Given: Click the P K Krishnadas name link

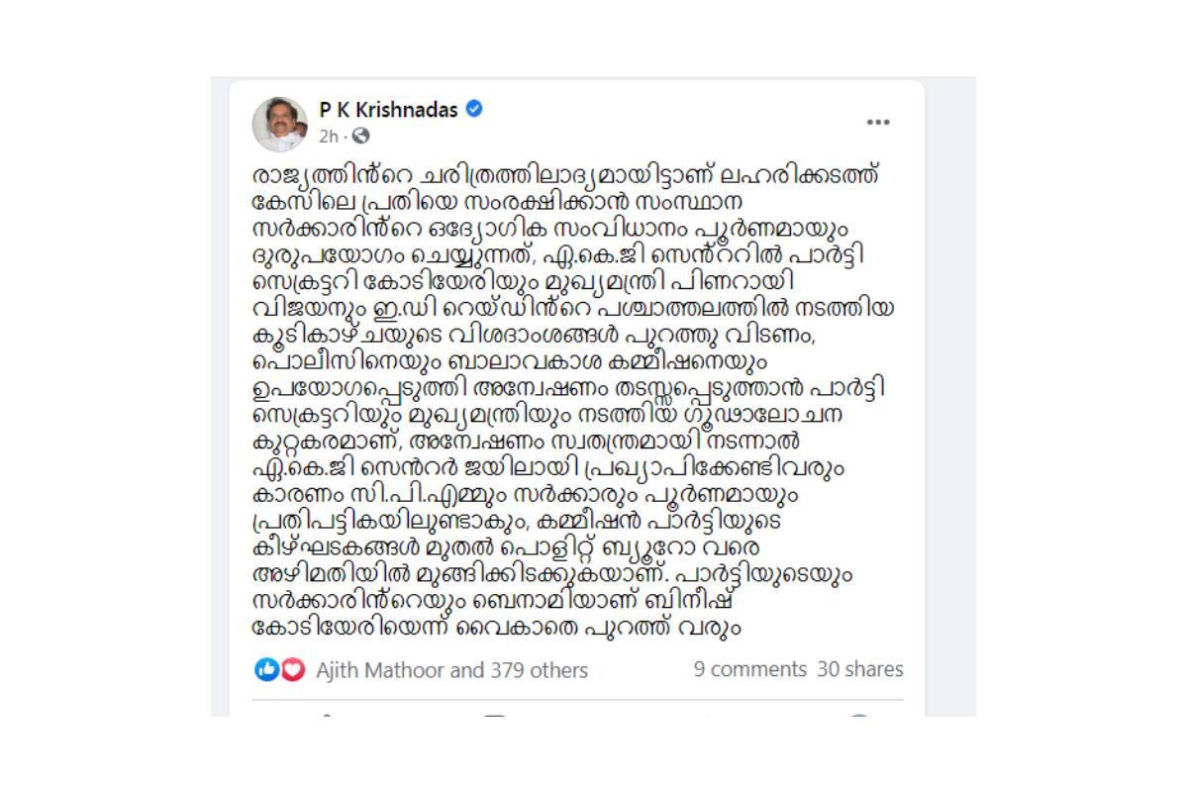Looking at the screenshot, I should tap(388, 110).
